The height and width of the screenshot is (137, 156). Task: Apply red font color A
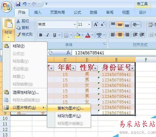88,35
